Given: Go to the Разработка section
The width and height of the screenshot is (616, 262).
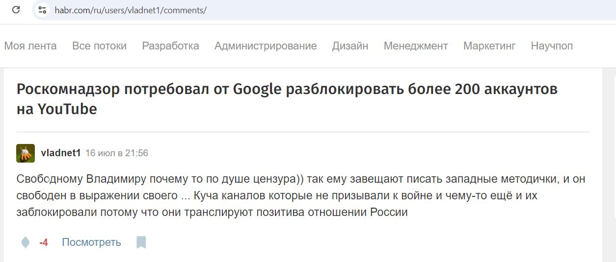Looking at the screenshot, I should [170, 46].
